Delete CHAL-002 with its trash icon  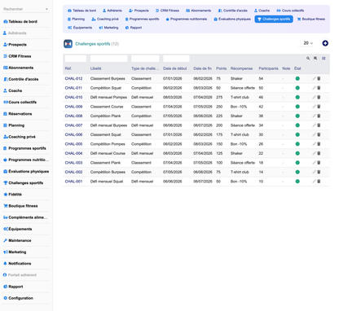click(x=319, y=172)
